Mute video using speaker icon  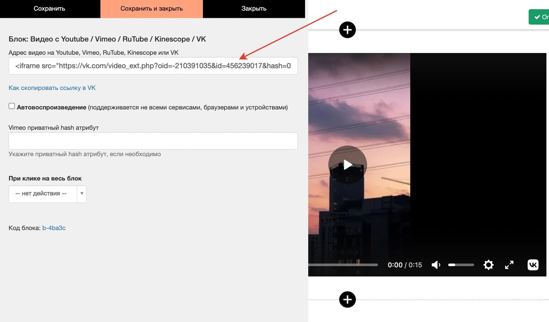[436, 265]
